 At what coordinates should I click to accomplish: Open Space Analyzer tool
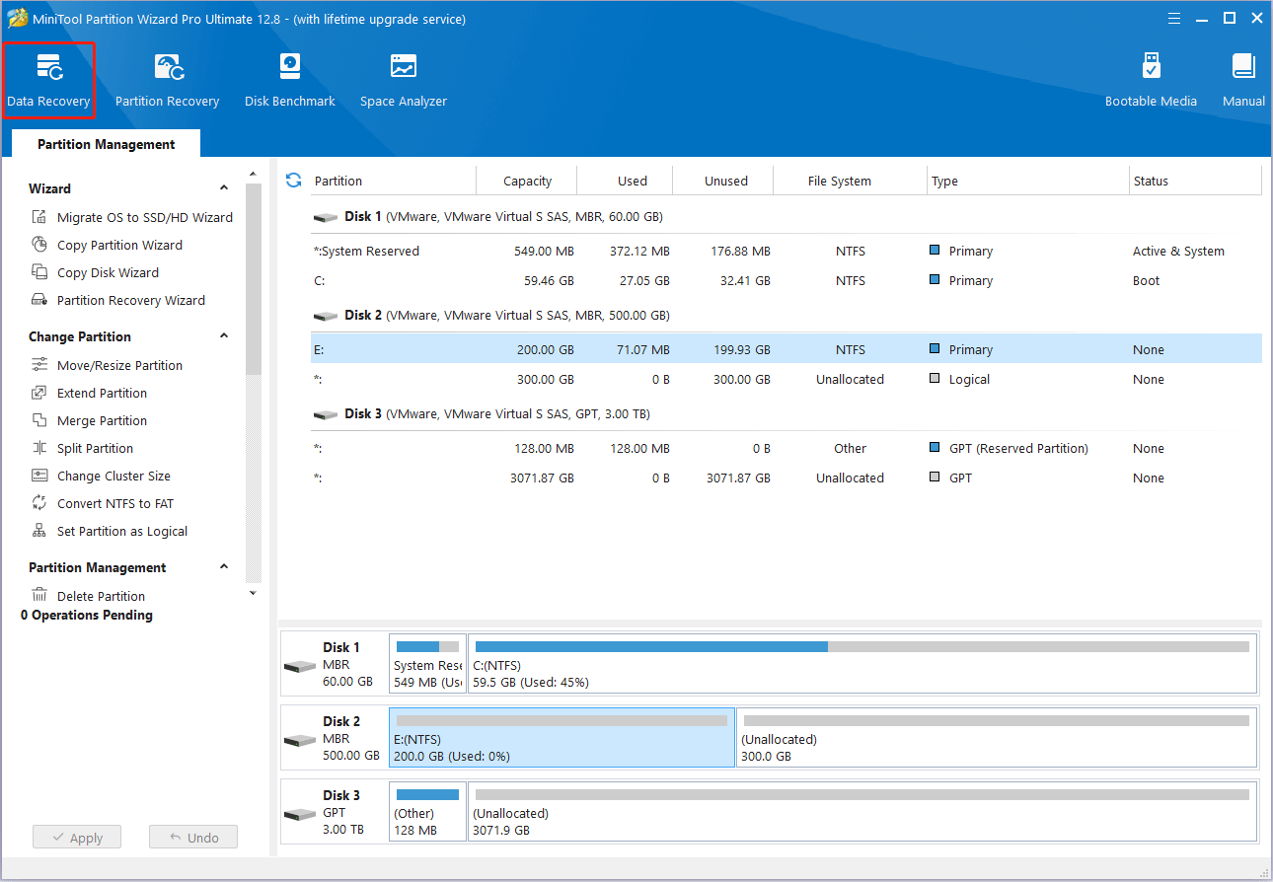pyautogui.click(x=403, y=80)
